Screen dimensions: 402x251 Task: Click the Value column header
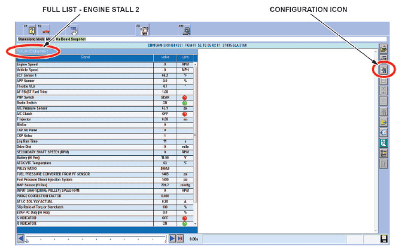(x=165, y=58)
